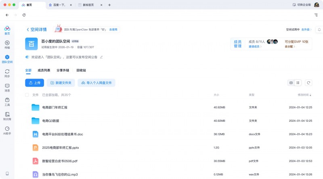The image size is (323, 179).
Task: Tick the select-all files checkbox
Action: click(27, 95)
